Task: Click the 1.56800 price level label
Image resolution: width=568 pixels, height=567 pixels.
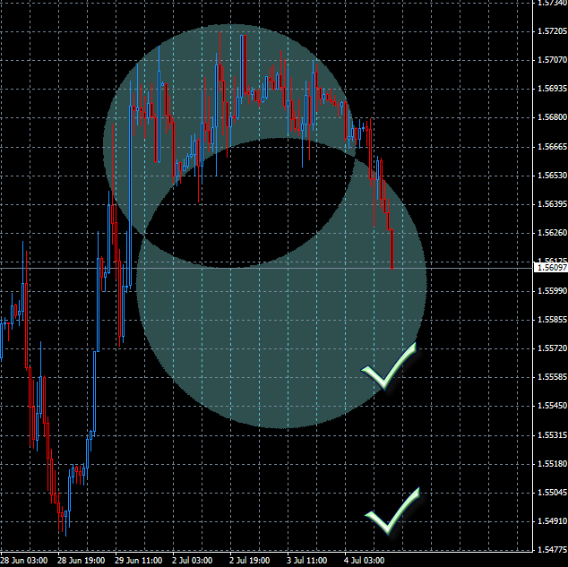Action: pos(552,117)
